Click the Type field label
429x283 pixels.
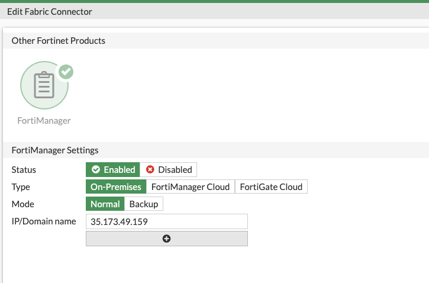coord(21,187)
